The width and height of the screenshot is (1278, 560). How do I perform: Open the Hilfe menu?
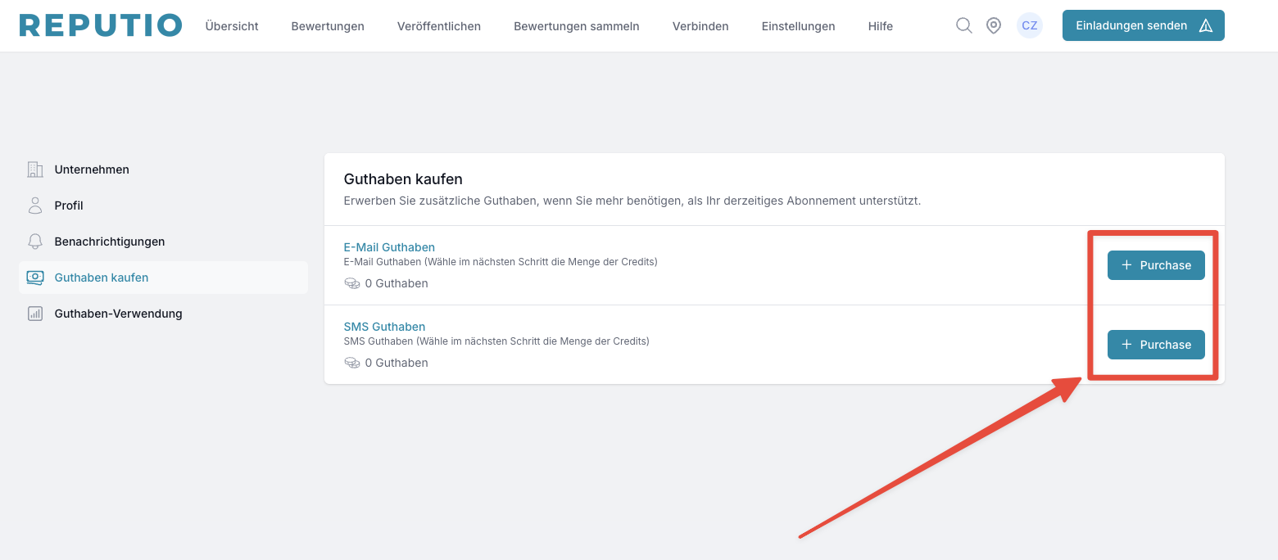(881, 26)
